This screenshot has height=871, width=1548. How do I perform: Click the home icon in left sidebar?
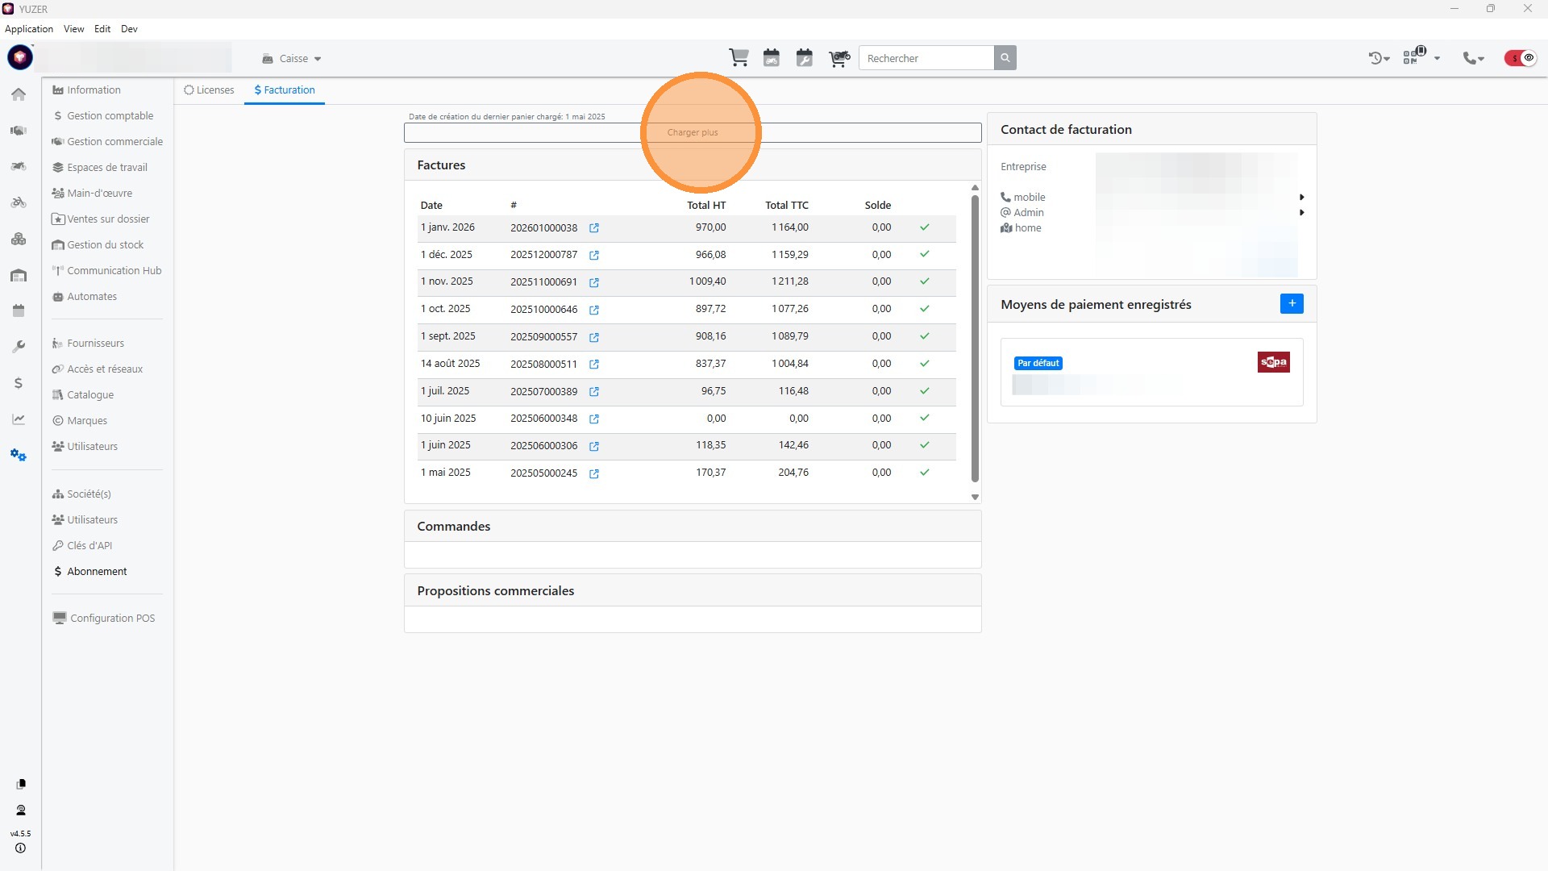point(19,94)
